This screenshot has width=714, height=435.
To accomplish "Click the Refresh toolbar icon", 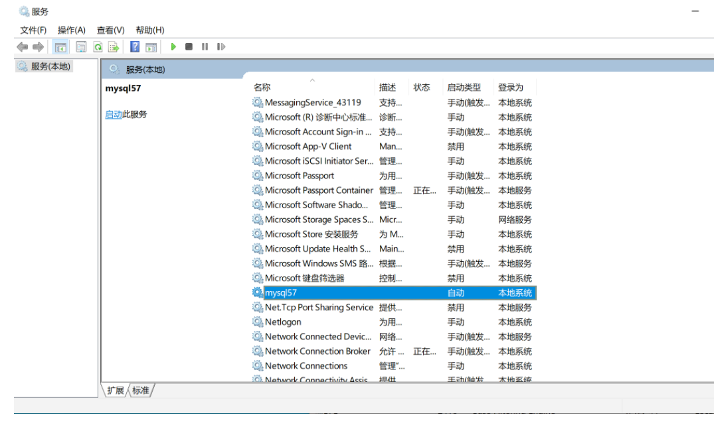I will [98, 47].
